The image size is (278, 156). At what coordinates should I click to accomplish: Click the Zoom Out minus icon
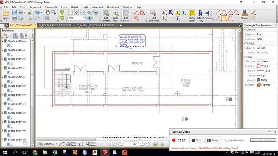coord(96,13)
